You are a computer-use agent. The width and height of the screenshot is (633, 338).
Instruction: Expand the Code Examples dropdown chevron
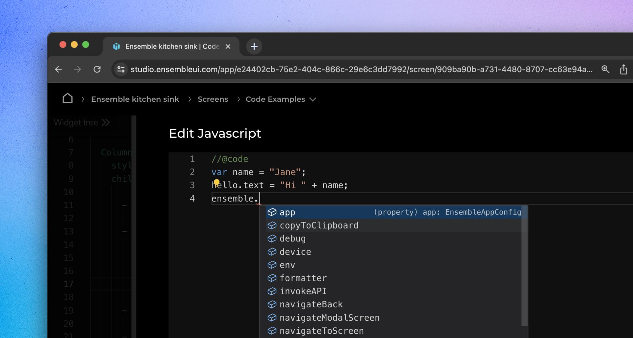[313, 100]
